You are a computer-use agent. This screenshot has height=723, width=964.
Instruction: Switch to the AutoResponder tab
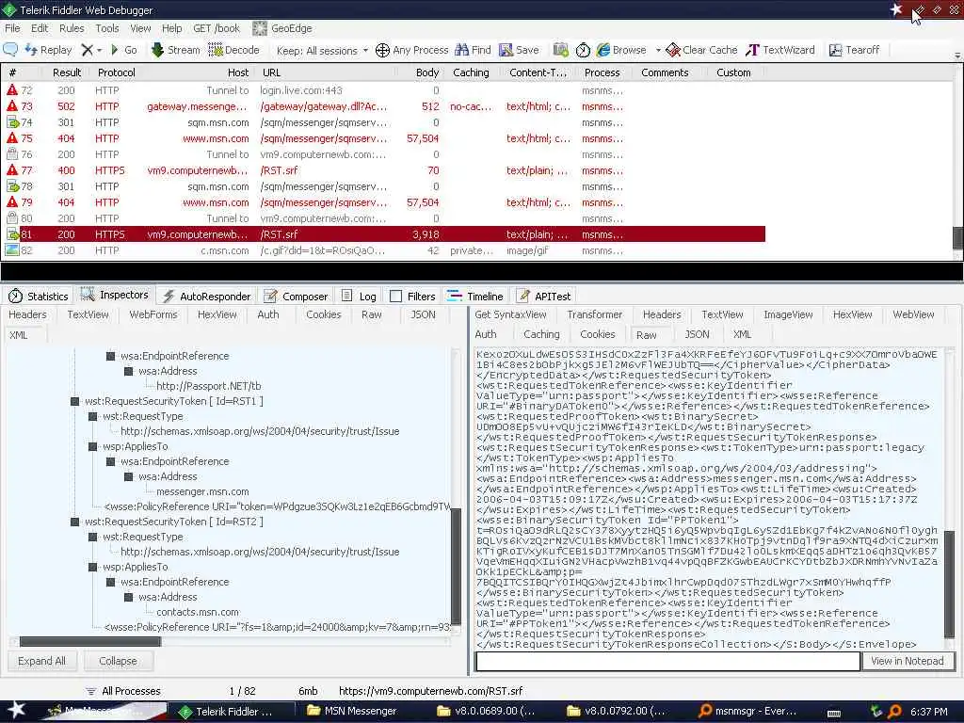click(x=207, y=297)
